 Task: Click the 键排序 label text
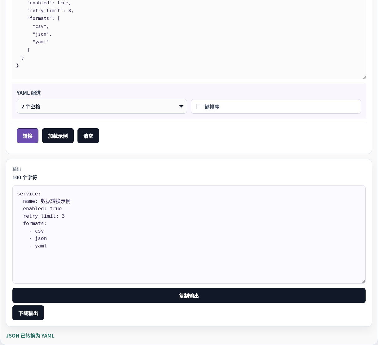pos(212,107)
